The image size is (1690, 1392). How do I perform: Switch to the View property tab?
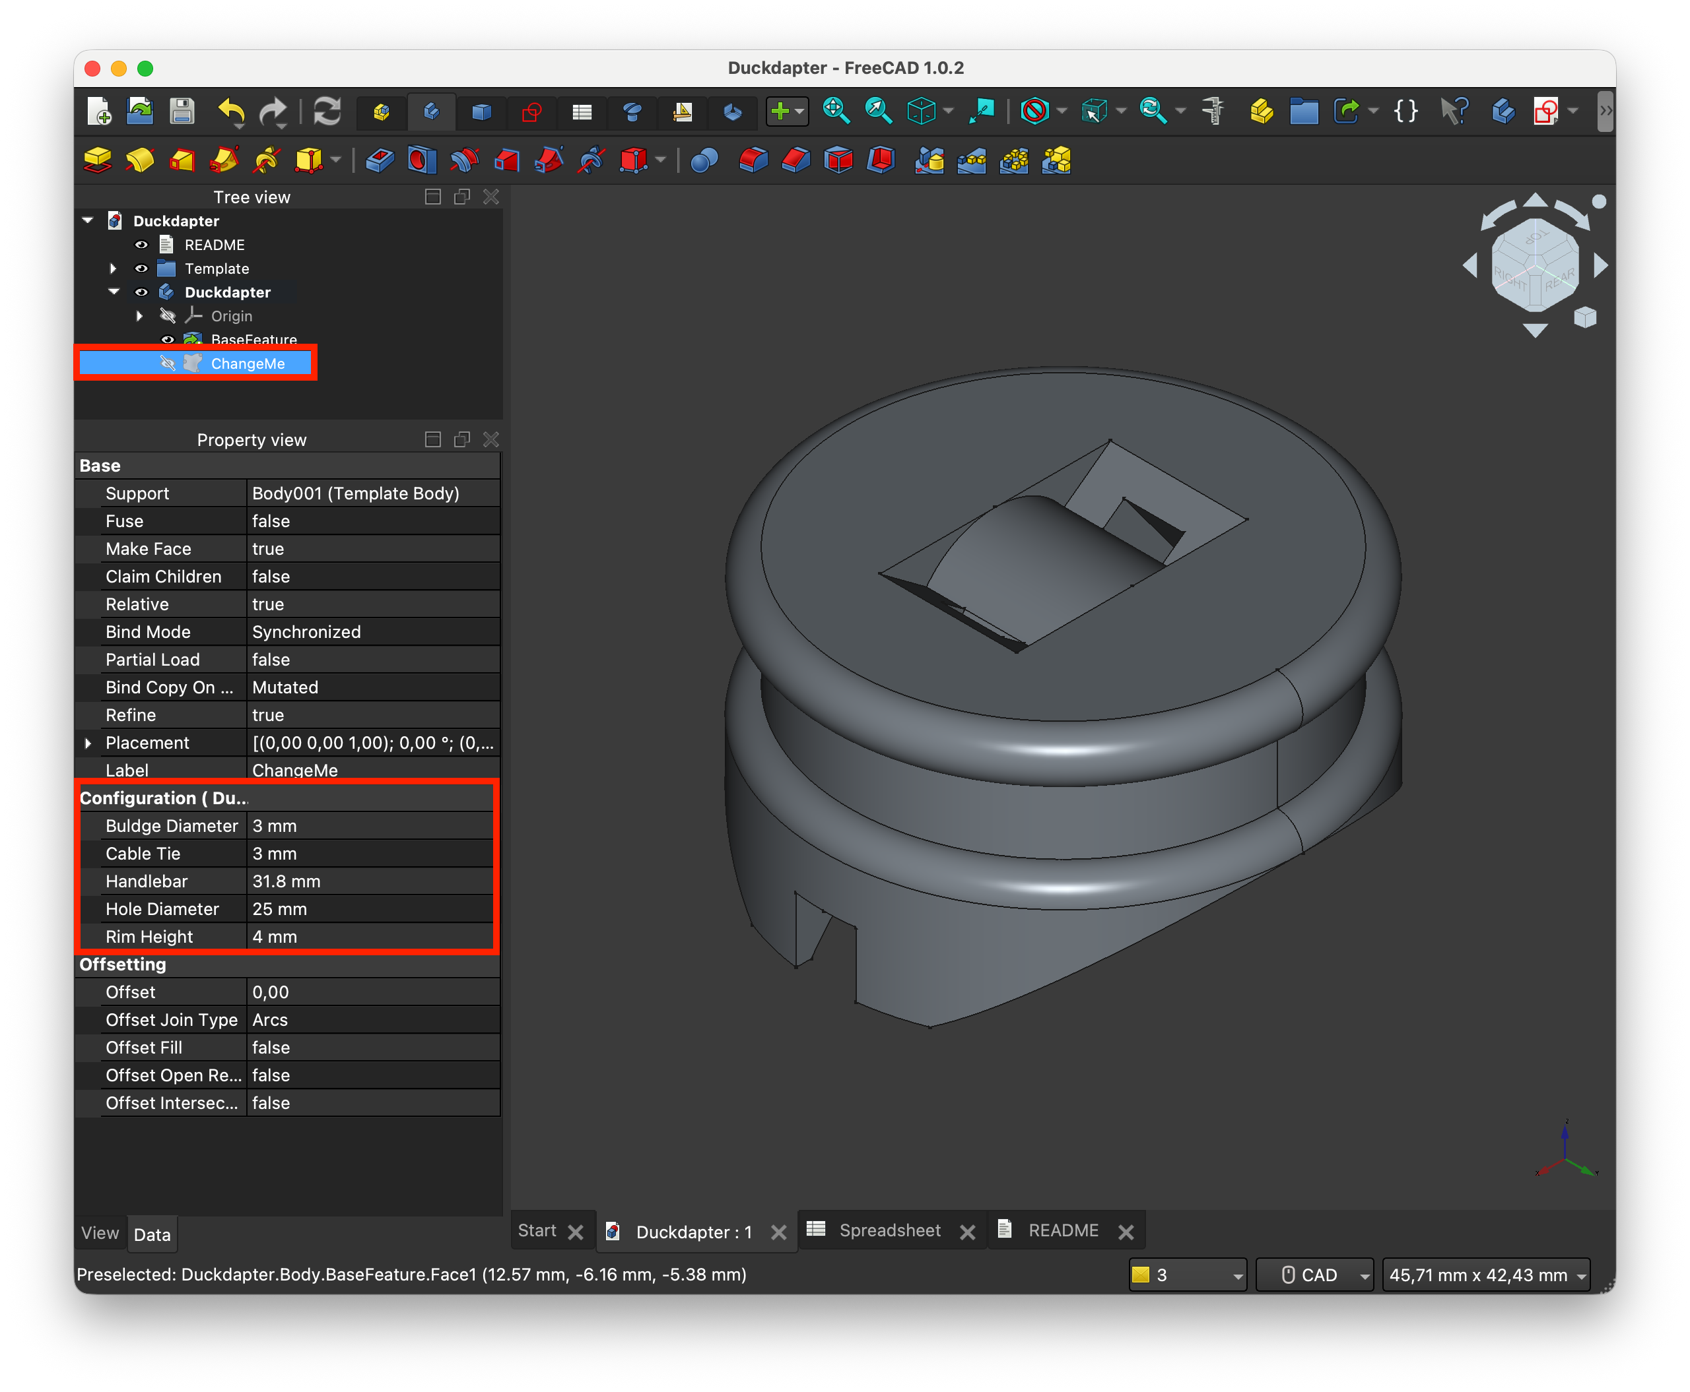click(100, 1233)
